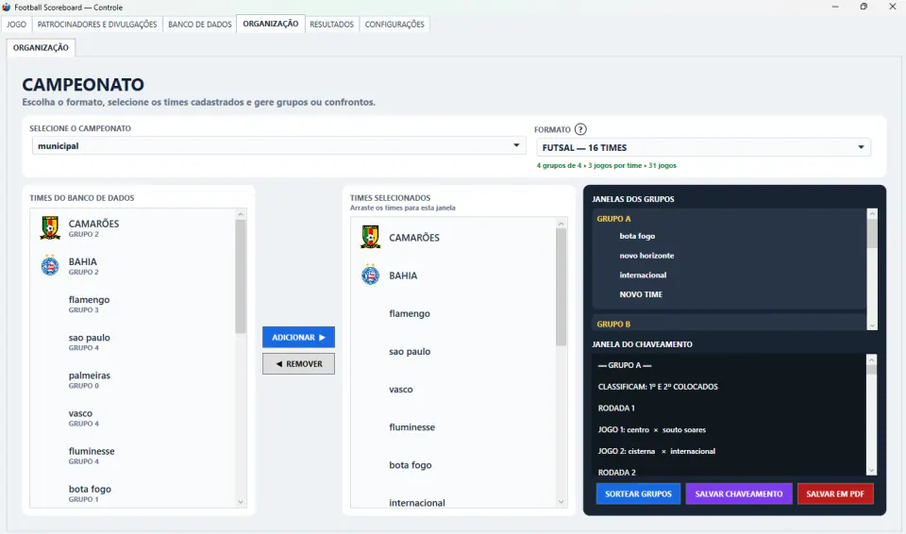Open the Formato help question mark icon
Image resolution: width=906 pixels, height=534 pixels.
580,129
